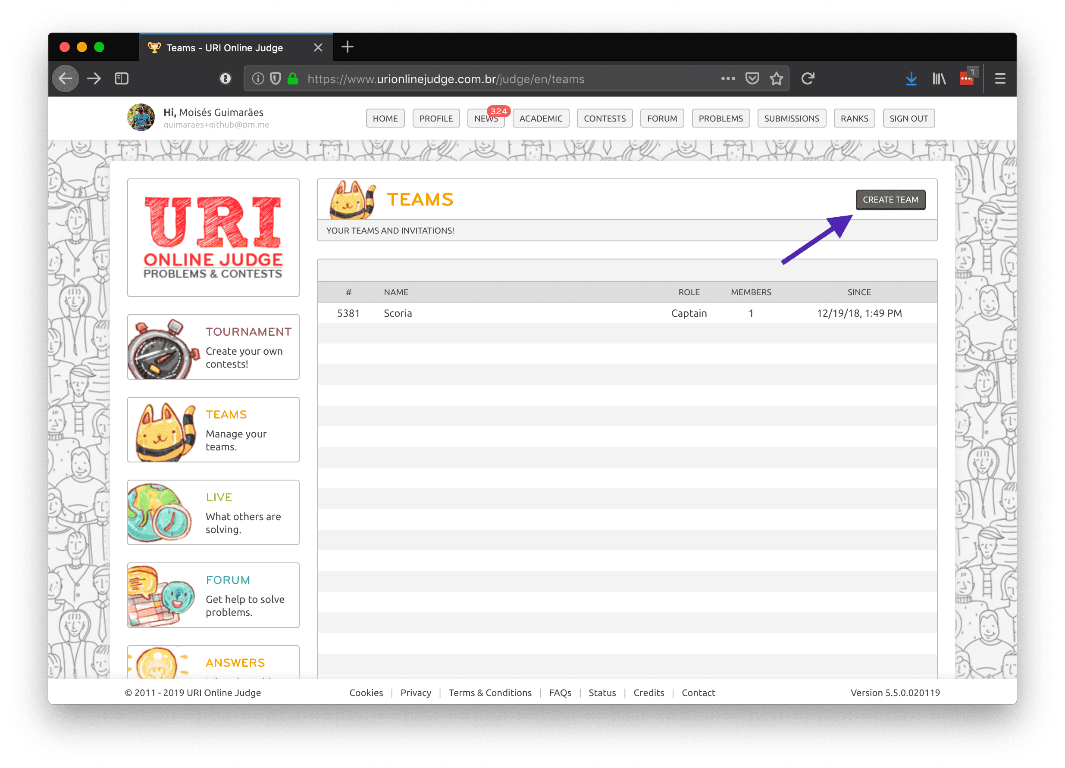Screen dimensions: 1065x768
Task: Open the Cookies footer link
Action: (x=366, y=693)
